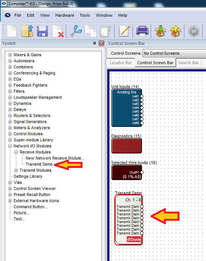
Task: Click the Copy pages icon
Action: [91, 31]
